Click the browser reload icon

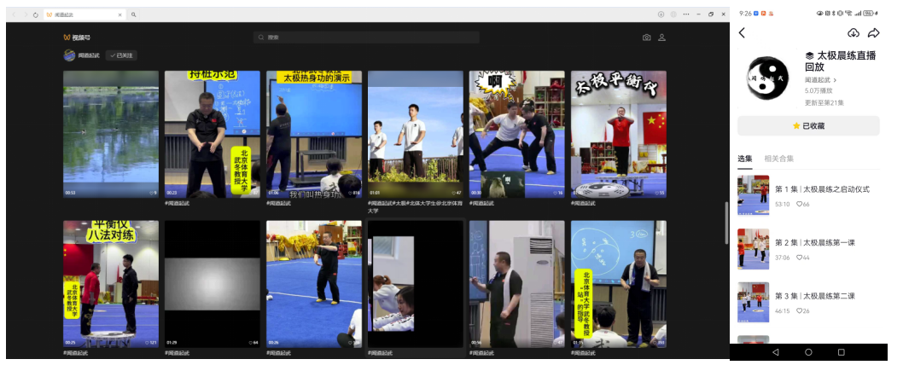click(35, 14)
